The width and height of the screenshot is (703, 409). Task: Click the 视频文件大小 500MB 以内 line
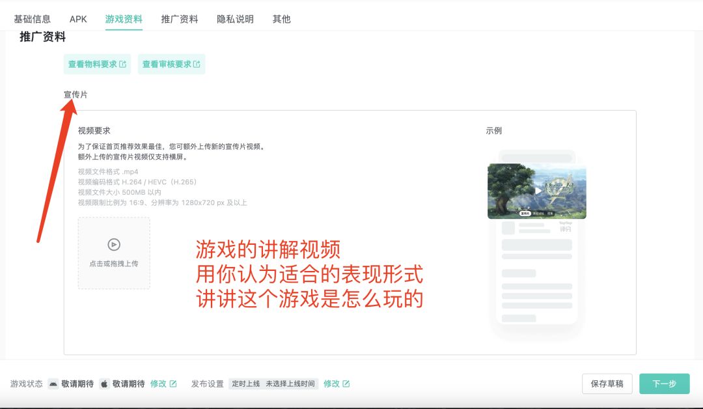(120, 192)
